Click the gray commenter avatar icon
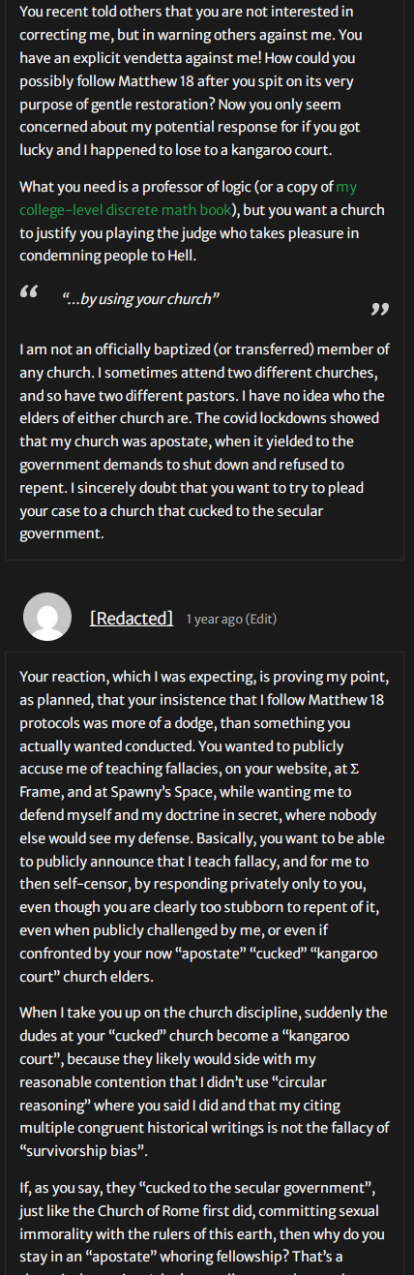 point(47,617)
